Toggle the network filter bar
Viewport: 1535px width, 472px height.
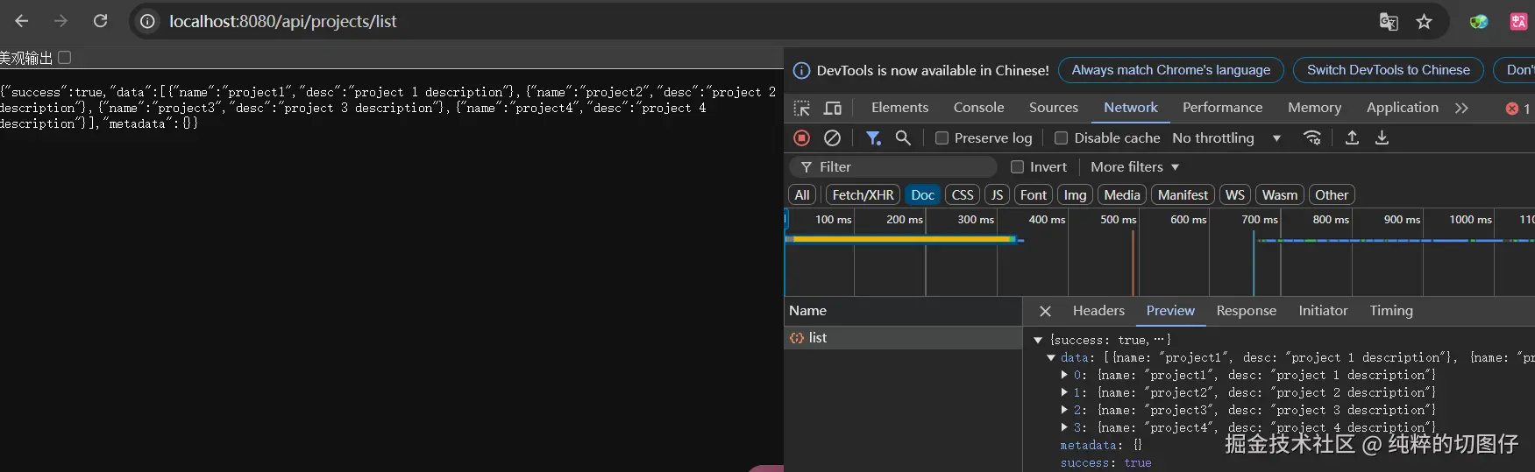tap(873, 137)
